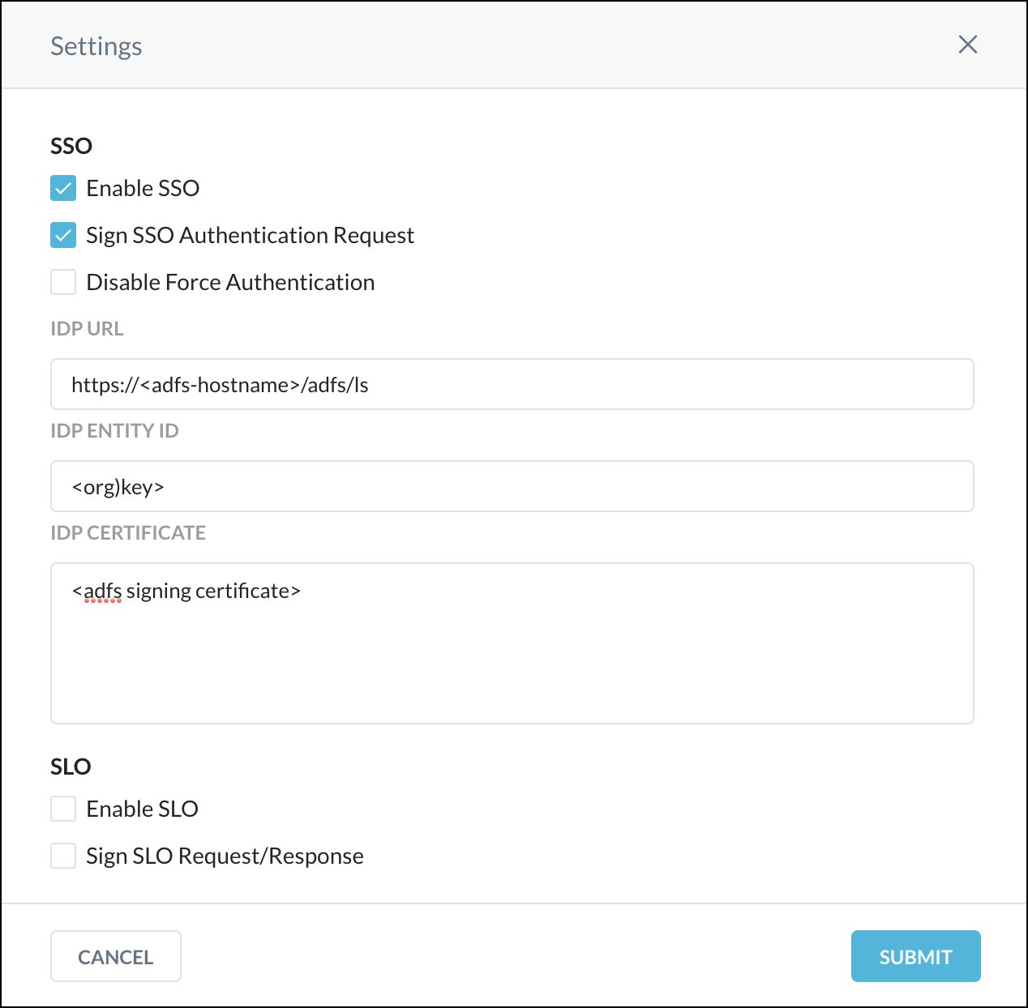Screen dimensions: 1028x1008
Task: Click the Settings dialog title
Action: pyautogui.click(x=96, y=45)
